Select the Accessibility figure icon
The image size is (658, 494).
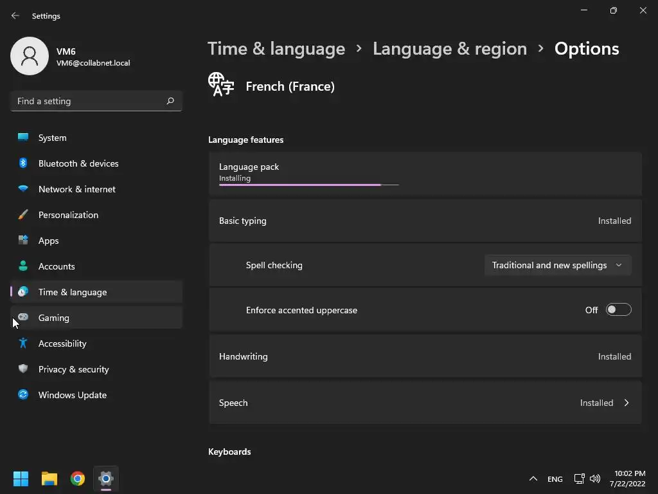pos(23,343)
